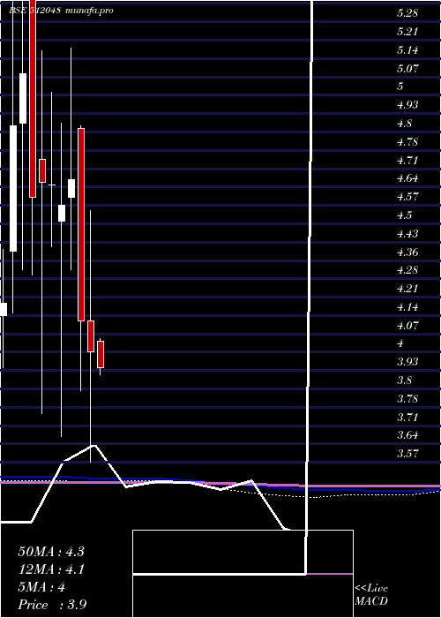
Task: Click the 5.07 price level label
Action: (407, 69)
